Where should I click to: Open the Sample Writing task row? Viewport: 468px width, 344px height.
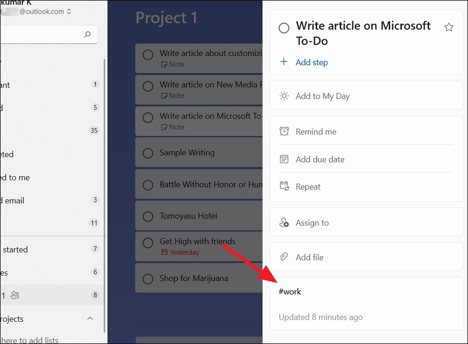(199, 153)
